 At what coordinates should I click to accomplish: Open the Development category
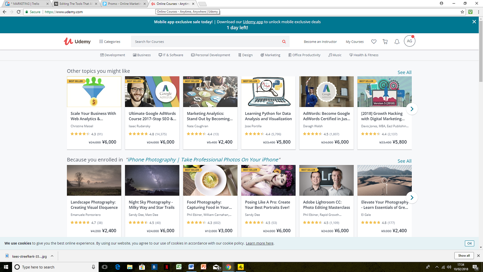point(113,55)
